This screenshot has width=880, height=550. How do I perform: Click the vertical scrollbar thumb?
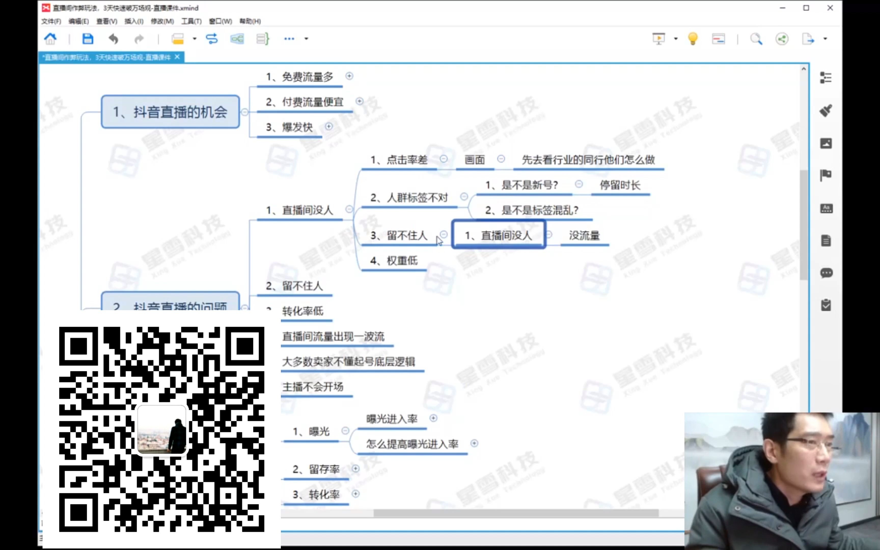point(804,225)
